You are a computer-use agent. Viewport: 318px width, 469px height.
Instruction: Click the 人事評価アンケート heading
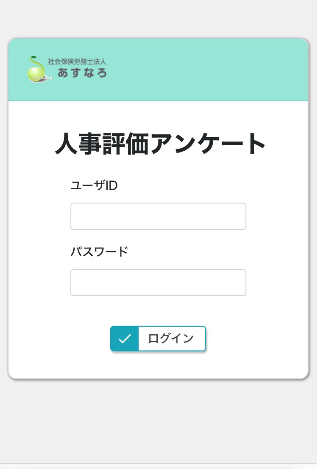coord(160,144)
